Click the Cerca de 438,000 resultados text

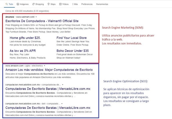tap(27, 11)
